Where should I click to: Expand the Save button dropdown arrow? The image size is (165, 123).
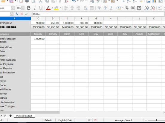point(16,1)
